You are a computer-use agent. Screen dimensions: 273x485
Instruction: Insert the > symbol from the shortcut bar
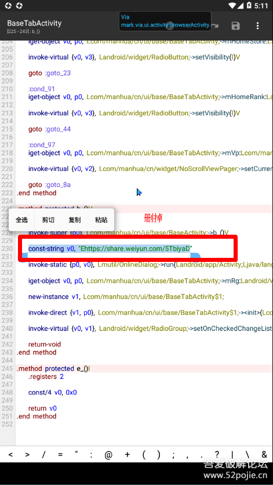[27, 454]
